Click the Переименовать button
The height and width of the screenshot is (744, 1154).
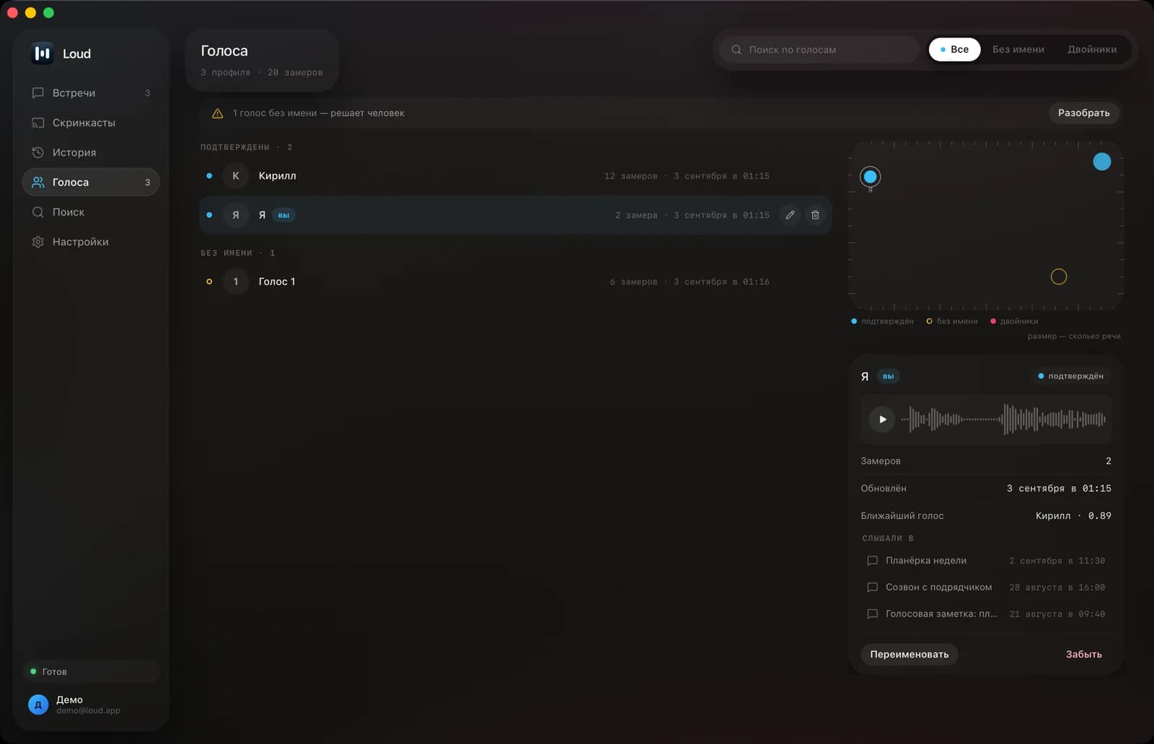[x=909, y=655]
